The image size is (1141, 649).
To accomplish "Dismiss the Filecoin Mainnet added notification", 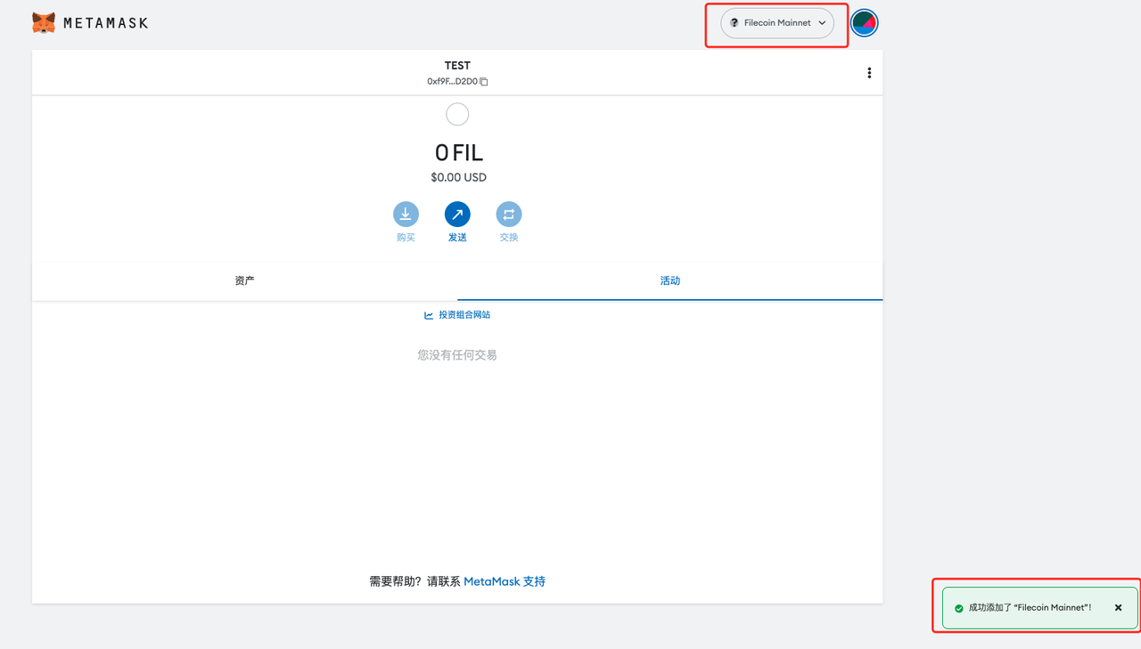I will (x=1119, y=608).
